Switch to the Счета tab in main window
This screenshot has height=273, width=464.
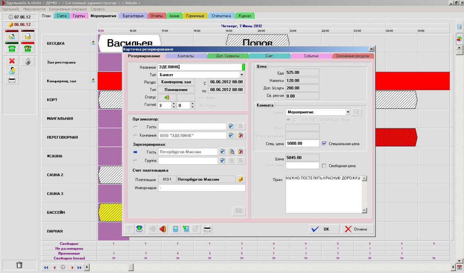click(61, 16)
